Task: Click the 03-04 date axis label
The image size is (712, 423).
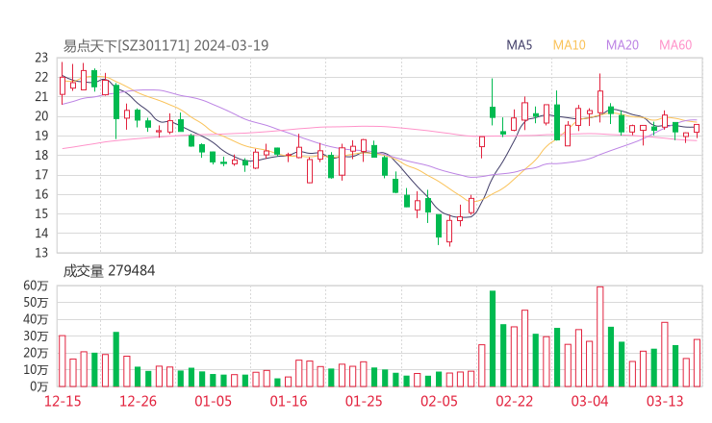Action: pos(590,401)
